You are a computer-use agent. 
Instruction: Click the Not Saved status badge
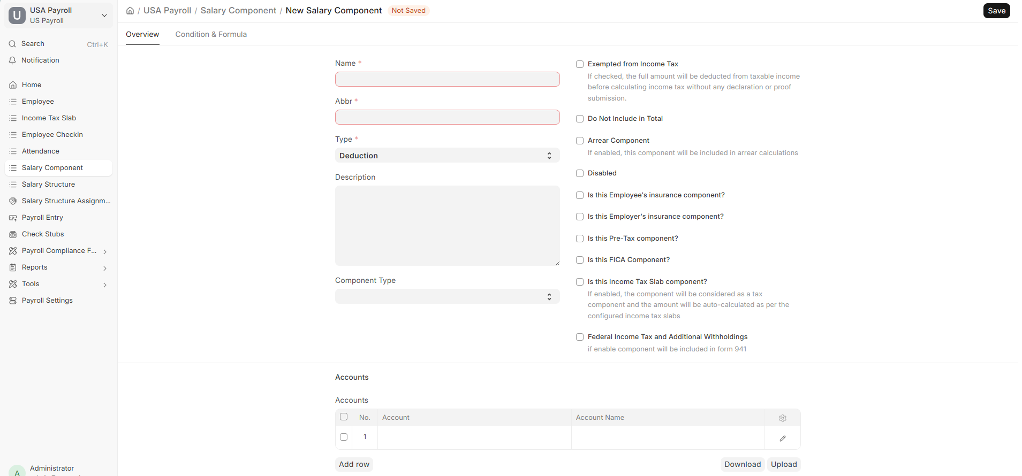coord(408,11)
